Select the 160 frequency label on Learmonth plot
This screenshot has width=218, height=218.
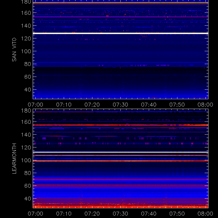point(26,122)
